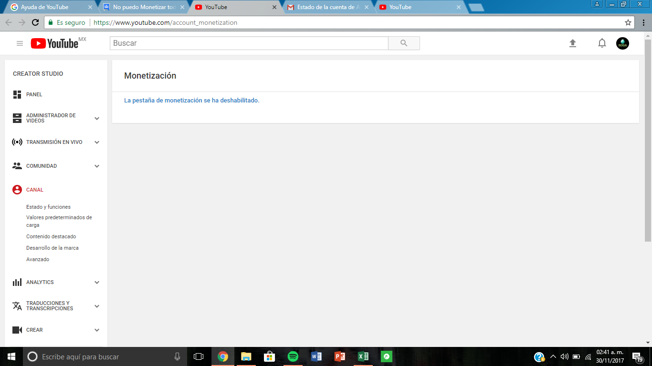This screenshot has width=652, height=366.
Task: Click the Analytics bar chart icon
Action: [x=17, y=282]
